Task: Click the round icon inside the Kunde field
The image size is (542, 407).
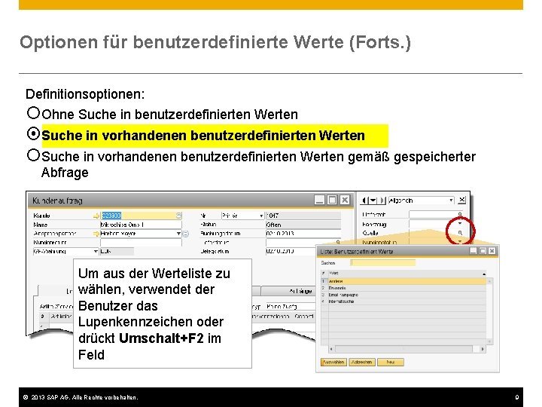Action: pyautogui.click(x=178, y=216)
